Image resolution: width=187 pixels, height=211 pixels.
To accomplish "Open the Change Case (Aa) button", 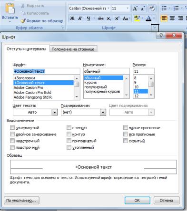I will pyautogui.click(x=126, y=19).
